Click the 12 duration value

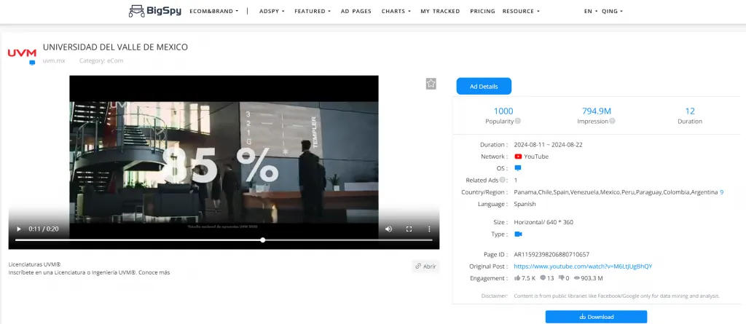[x=690, y=111]
